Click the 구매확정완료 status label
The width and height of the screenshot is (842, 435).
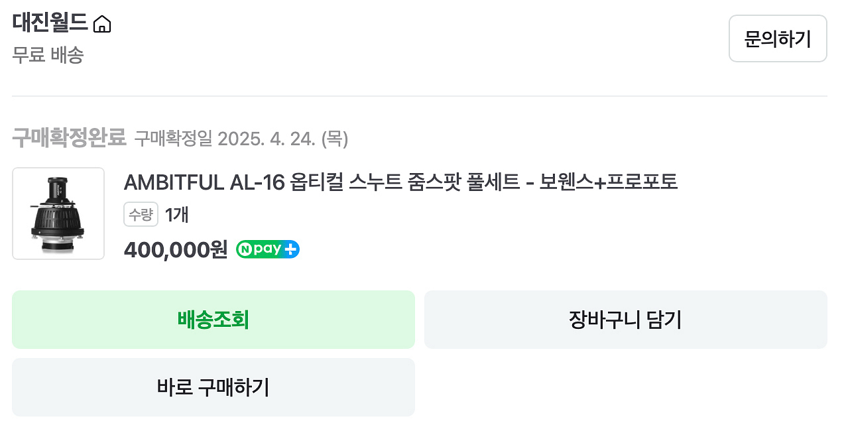coord(69,138)
